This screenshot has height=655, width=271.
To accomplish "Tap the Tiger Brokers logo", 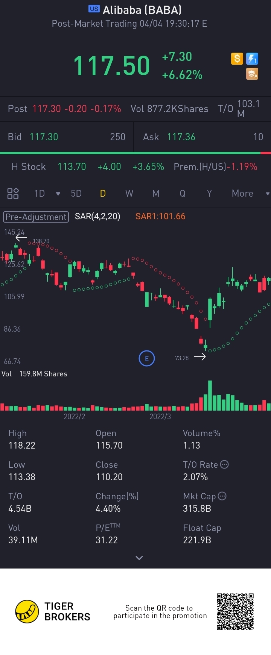I will click(53, 611).
